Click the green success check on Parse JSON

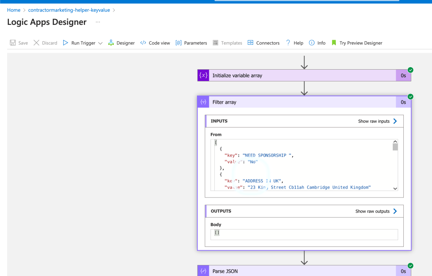[x=410, y=266]
